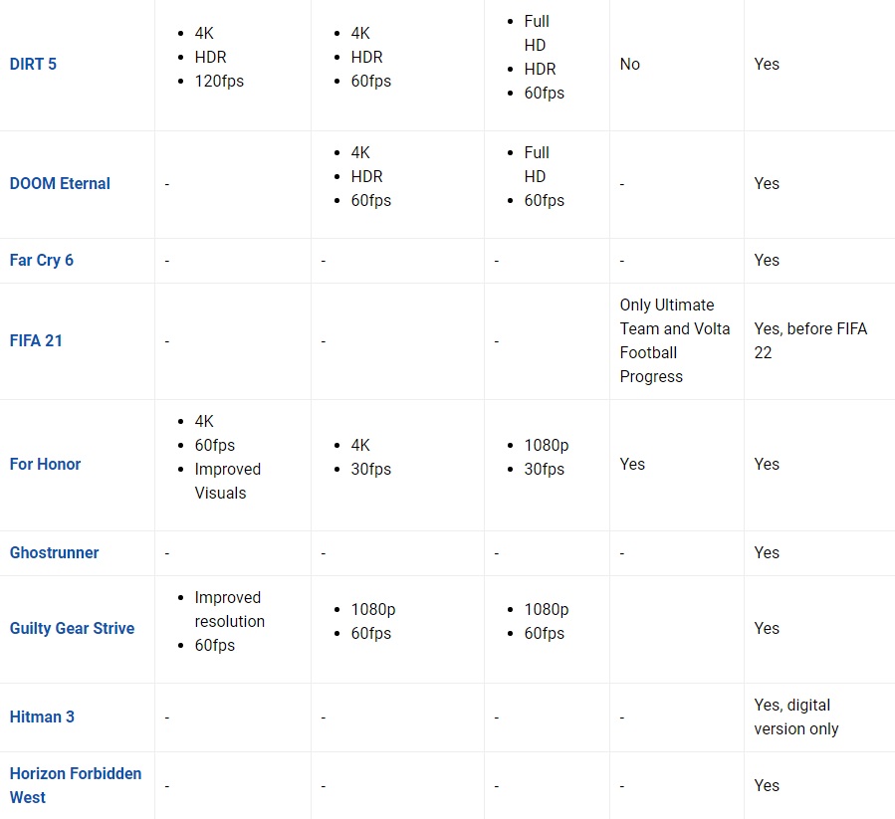
Task: Open the DIRT 5 game link
Action: click(x=33, y=64)
